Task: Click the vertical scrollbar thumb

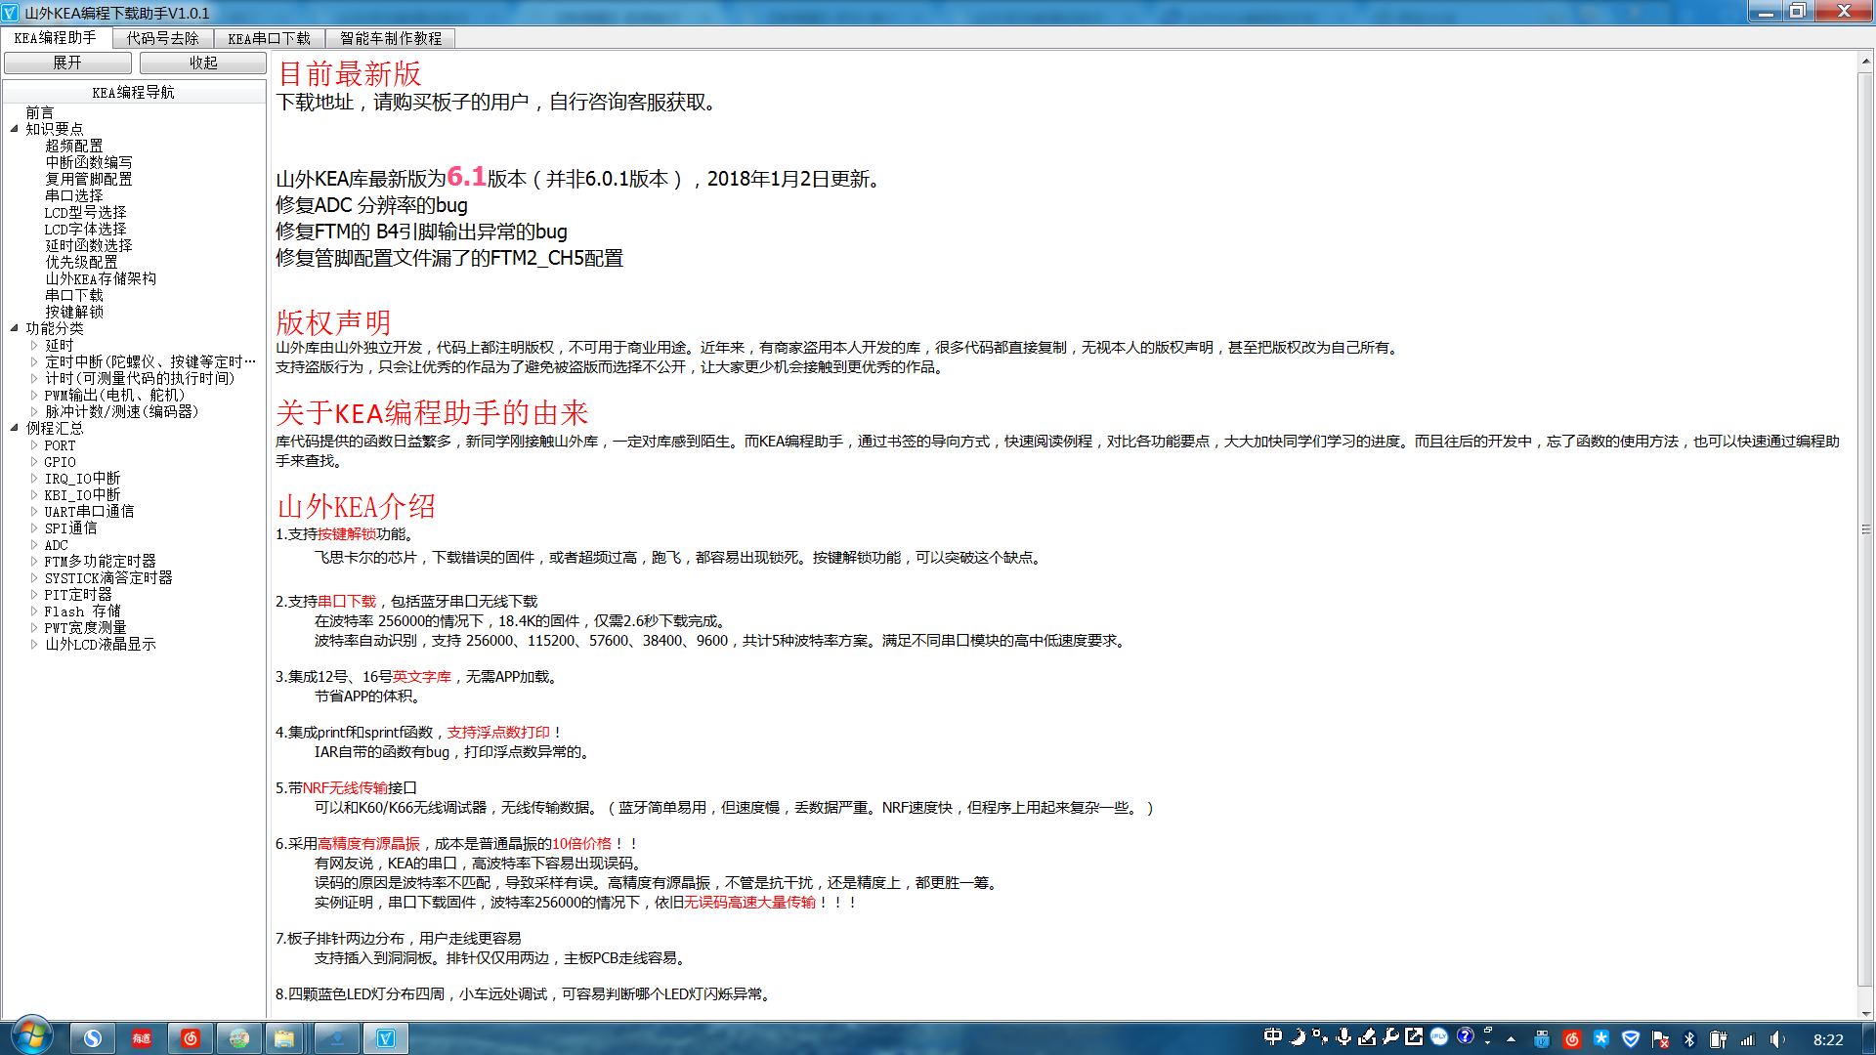Action: point(1865,528)
